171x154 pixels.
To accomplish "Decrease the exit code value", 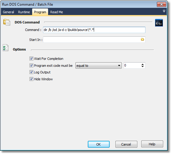I will click(x=142, y=66).
